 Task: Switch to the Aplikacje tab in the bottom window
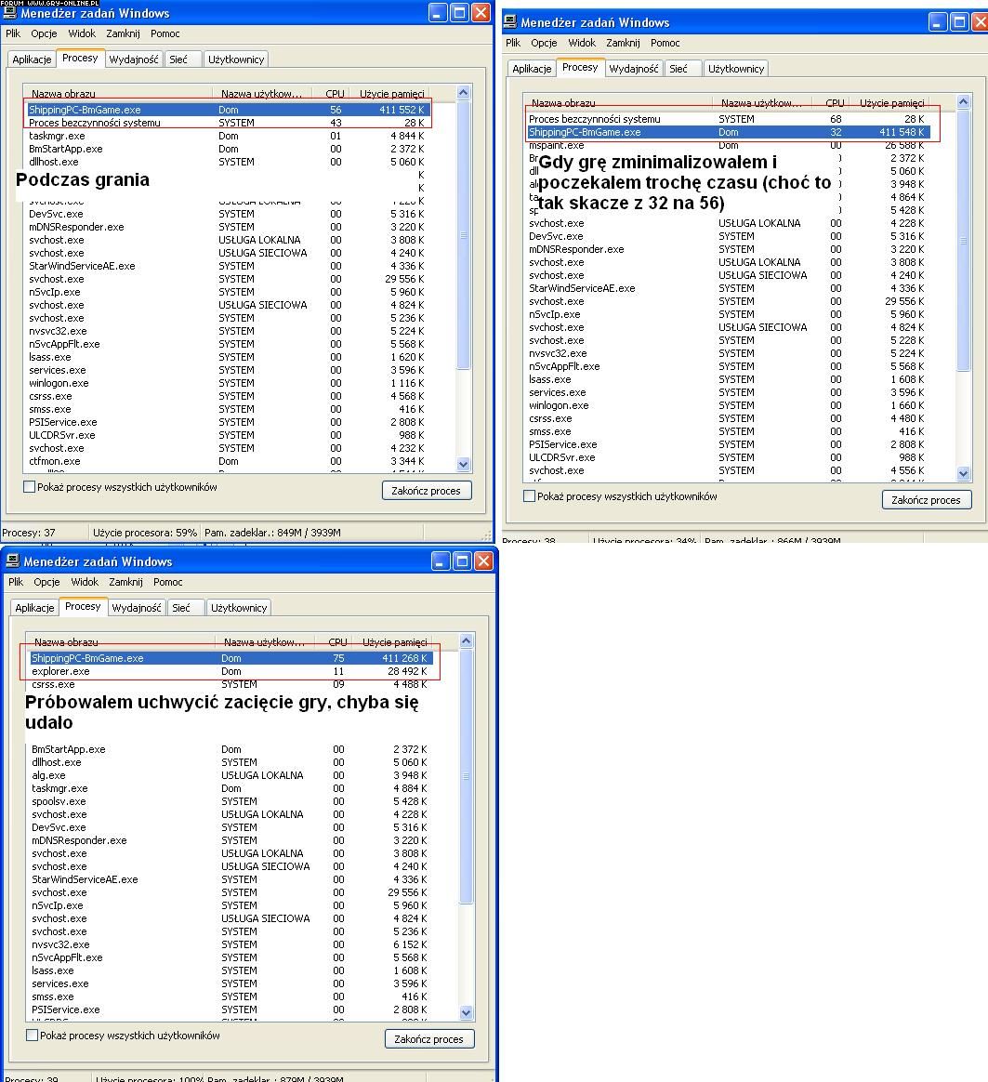click(34, 608)
